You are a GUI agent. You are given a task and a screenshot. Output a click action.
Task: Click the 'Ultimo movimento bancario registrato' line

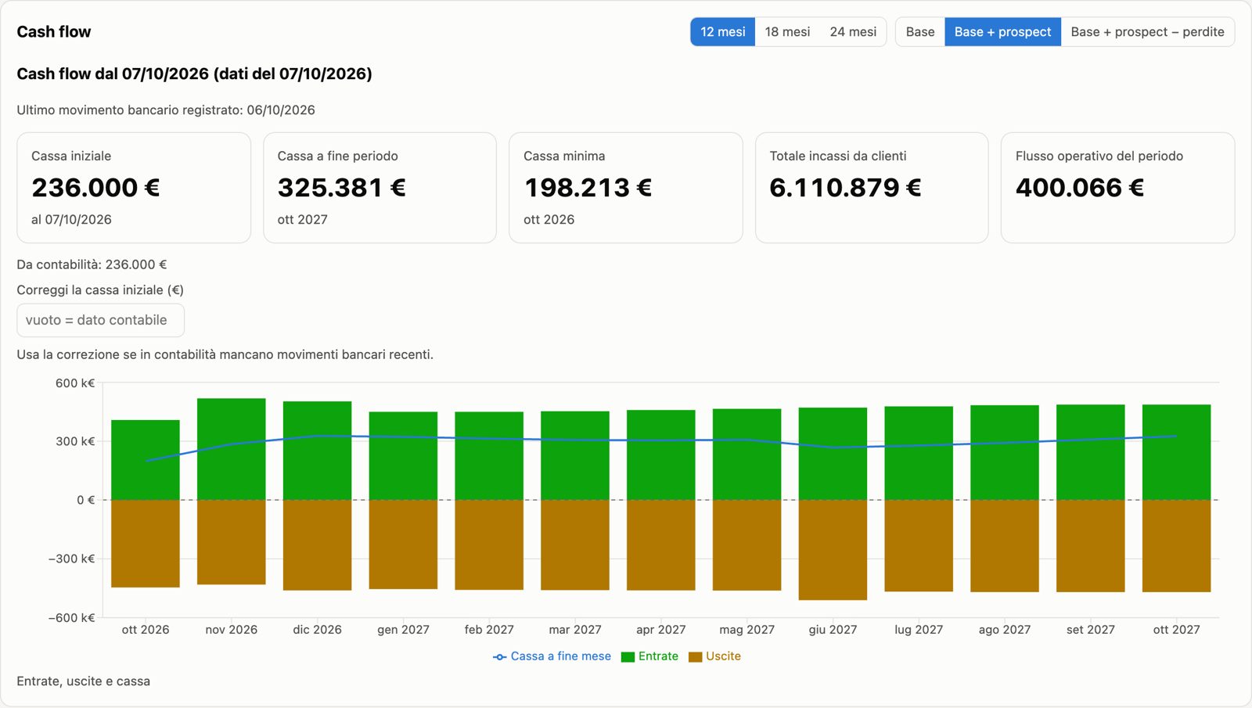coord(166,110)
